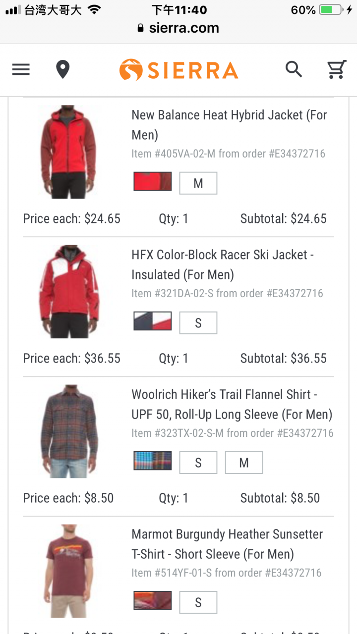Viewport: 357px width, 634px height.
Task: Choose size S for Woolrich flannel shirt
Action: tap(198, 463)
